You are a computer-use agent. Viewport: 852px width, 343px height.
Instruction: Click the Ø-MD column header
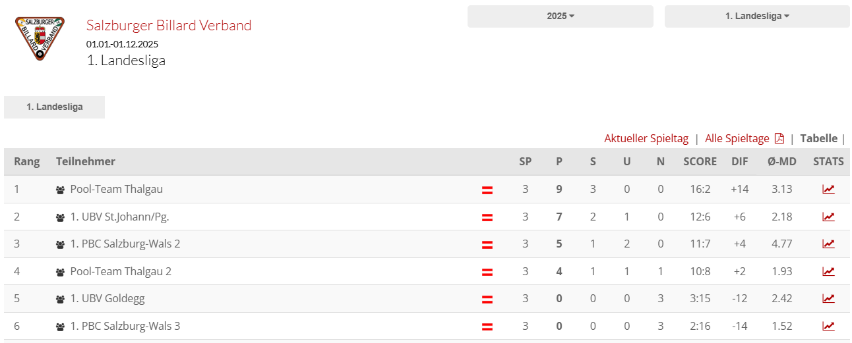tap(782, 161)
